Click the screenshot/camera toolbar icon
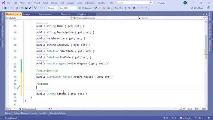 109,8
